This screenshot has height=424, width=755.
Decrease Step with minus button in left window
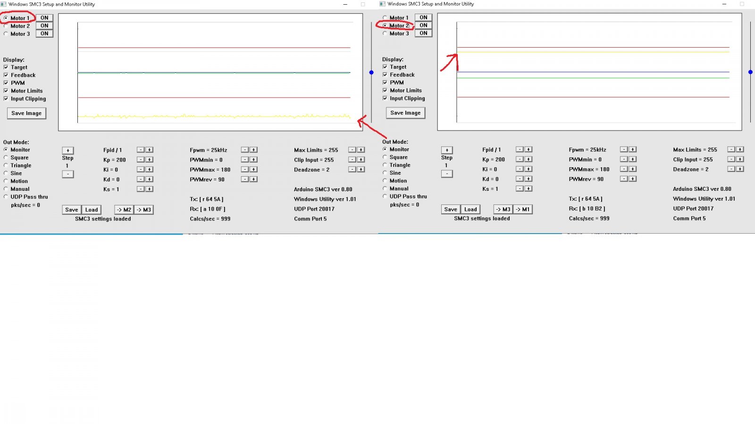[x=68, y=174]
